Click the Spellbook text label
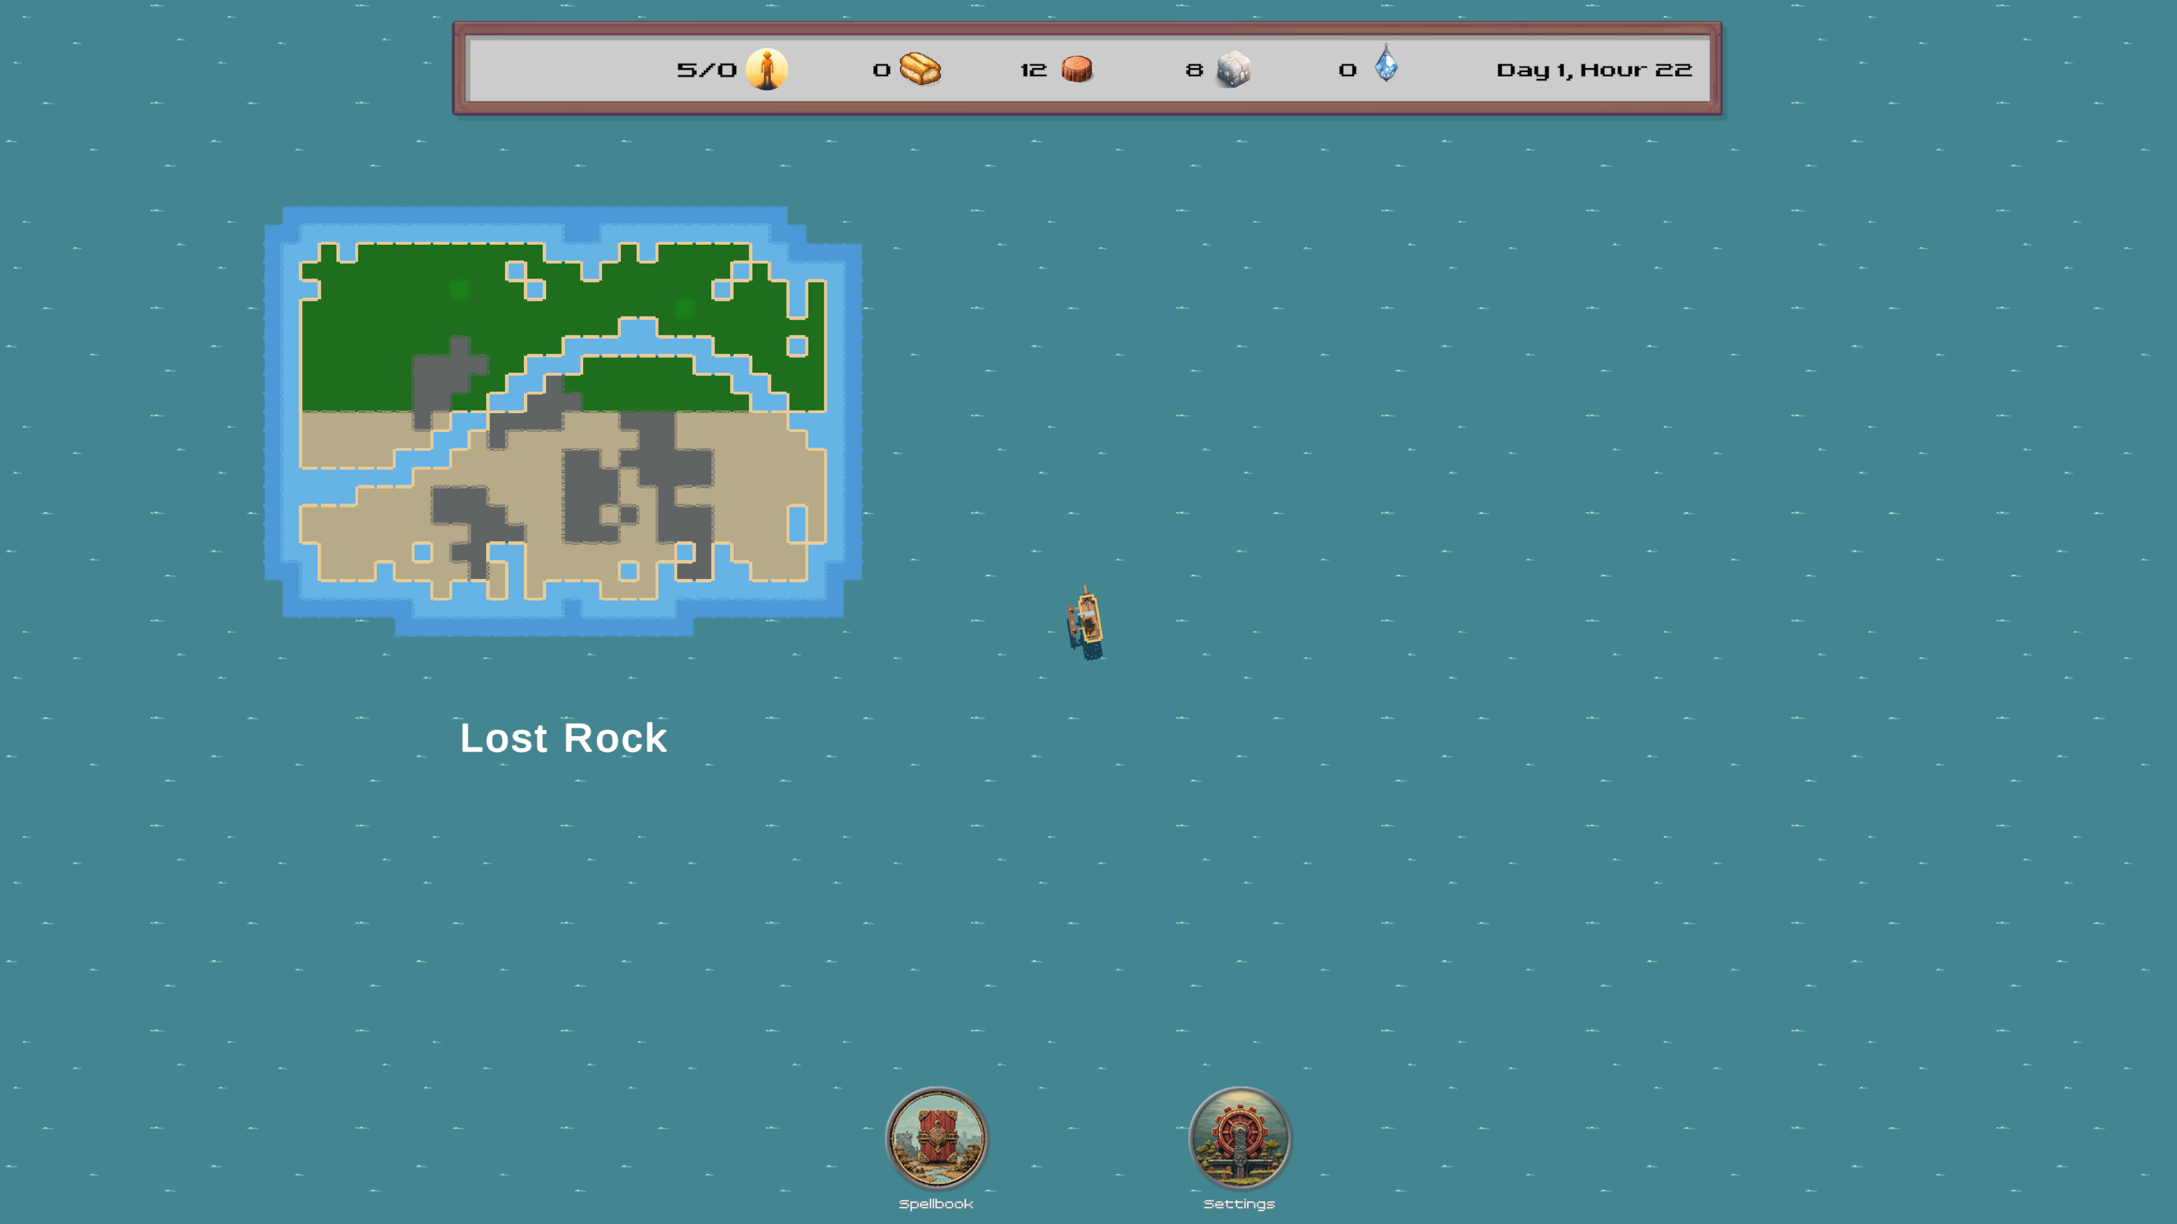Image resolution: width=2177 pixels, height=1224 pixels. tap(936, 1204)
